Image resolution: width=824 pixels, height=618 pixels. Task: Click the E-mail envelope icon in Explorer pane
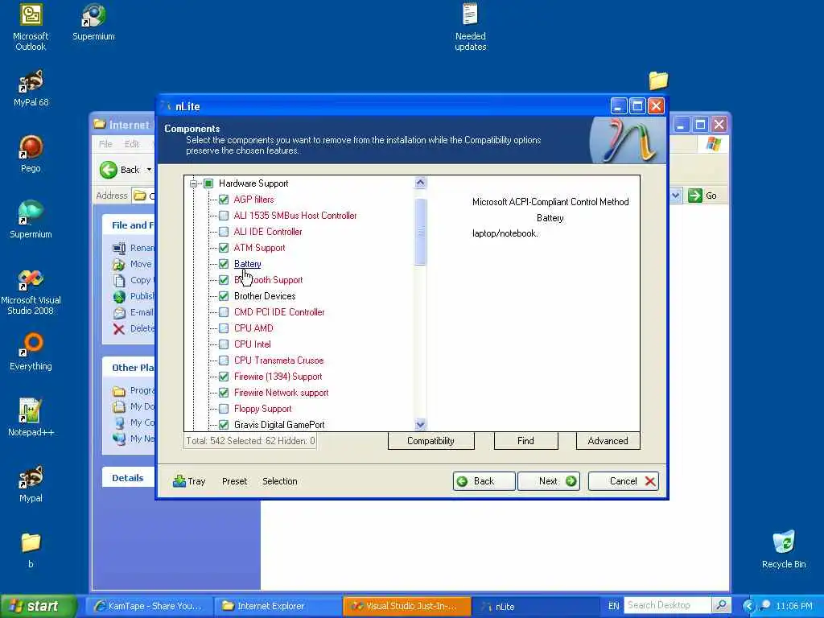[119, 313]
